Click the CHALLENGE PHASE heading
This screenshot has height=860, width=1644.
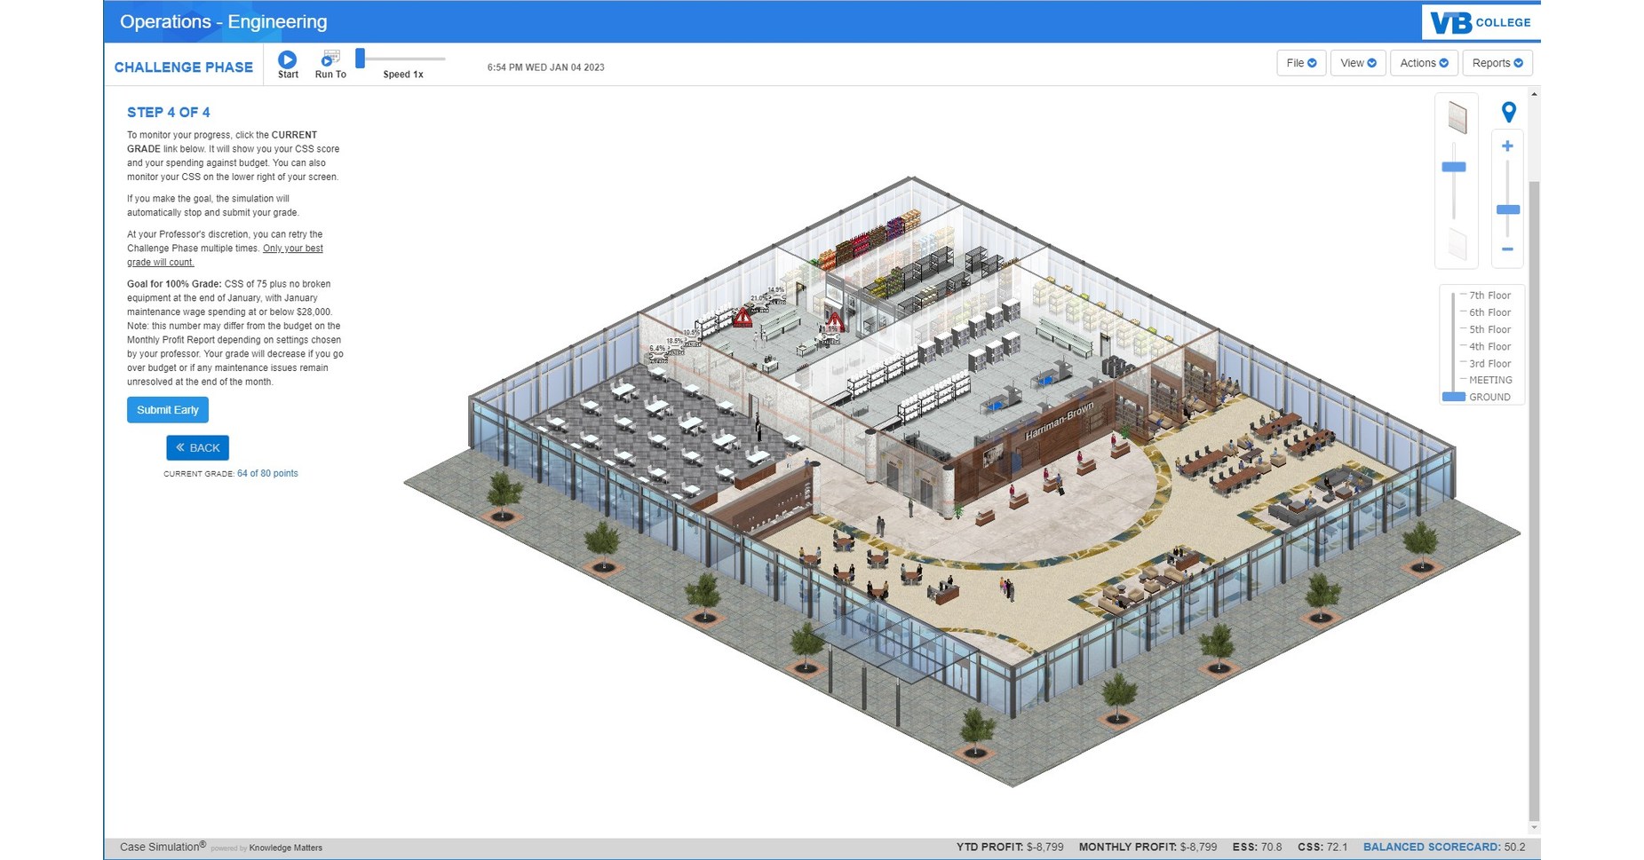coord(183,67)
